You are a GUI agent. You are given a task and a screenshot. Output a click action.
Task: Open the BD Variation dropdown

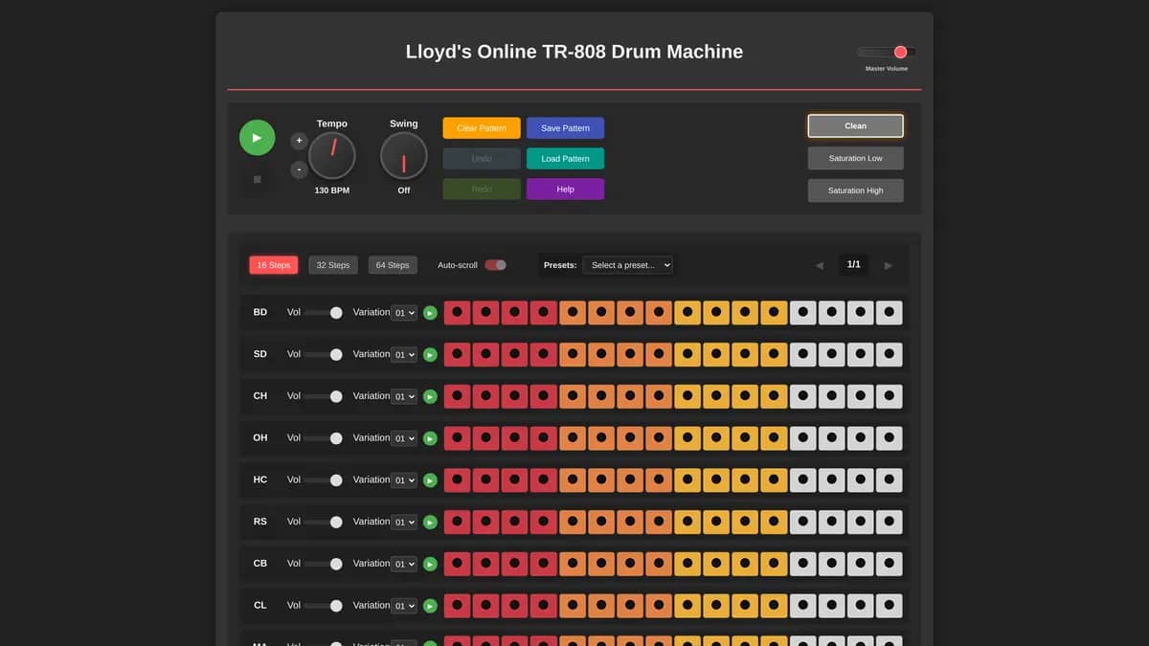404,313
